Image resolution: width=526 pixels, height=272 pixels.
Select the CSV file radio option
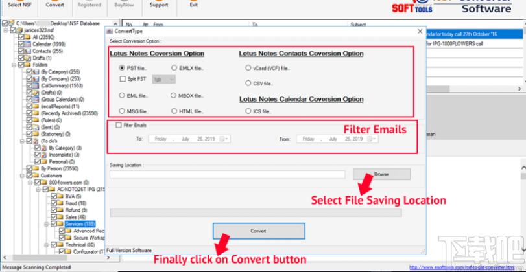pos(248,83)
